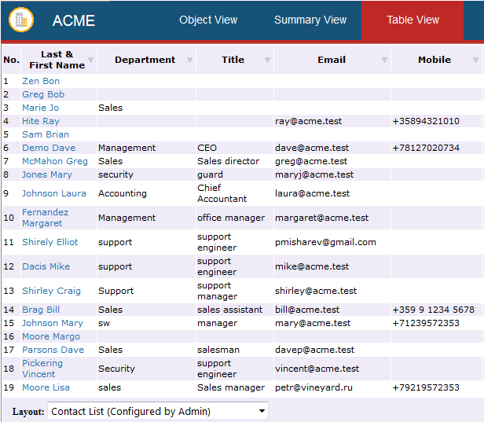This screenshot has height=422, width=484.
Task: Click the Department column header label
Action: (x=145, y=60)
